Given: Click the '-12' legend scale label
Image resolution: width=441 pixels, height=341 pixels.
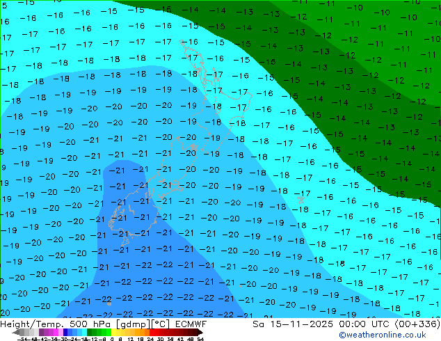Looking at the screenshot, I should (x=93, y=340).
